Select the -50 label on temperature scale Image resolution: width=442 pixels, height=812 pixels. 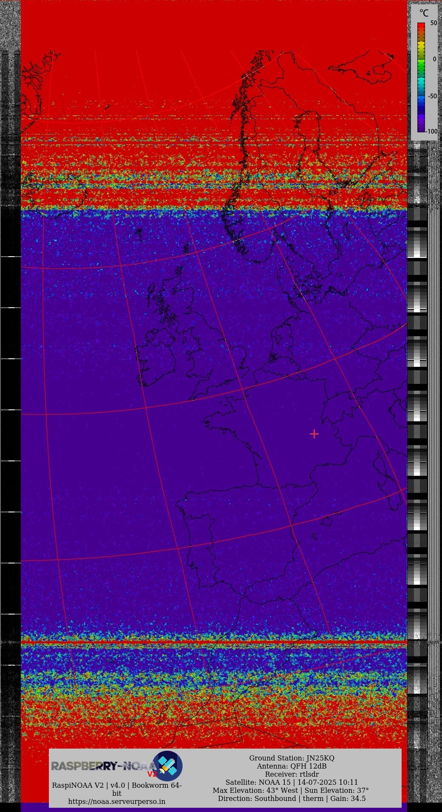pos(432,96)
